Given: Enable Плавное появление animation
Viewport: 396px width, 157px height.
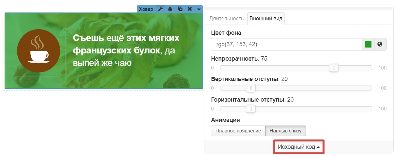Looking at the screenshot, I should pos(238,131).
